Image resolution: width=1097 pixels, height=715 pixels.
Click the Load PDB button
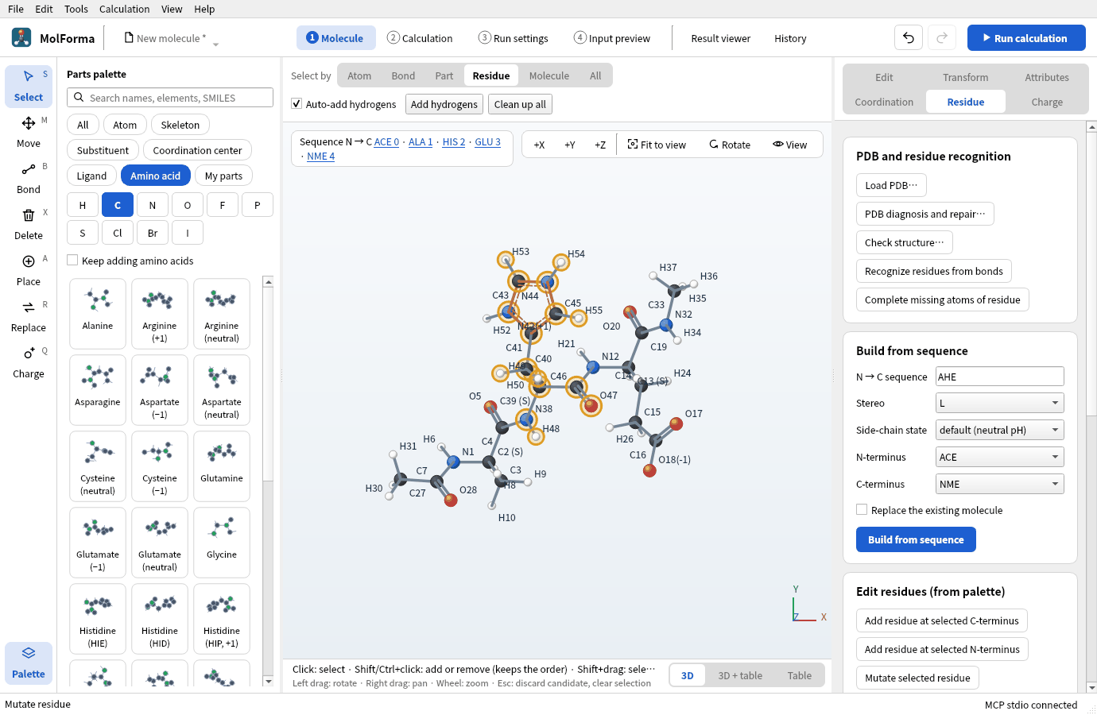[x=891, y=185]
